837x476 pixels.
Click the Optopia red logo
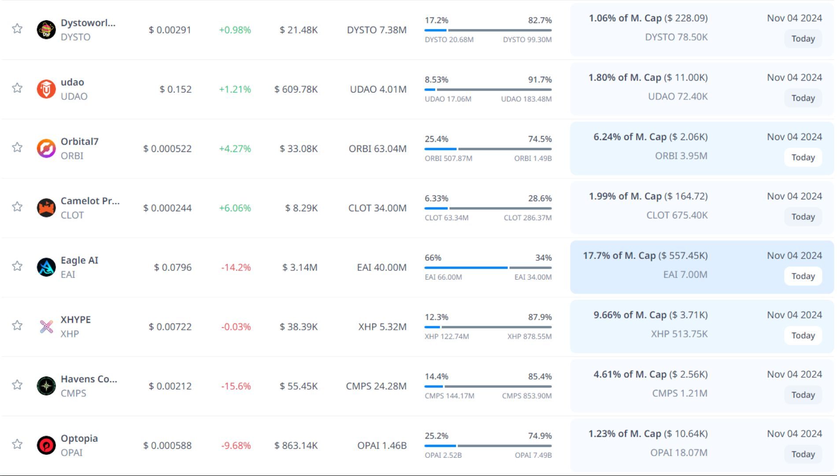point(46,445)
